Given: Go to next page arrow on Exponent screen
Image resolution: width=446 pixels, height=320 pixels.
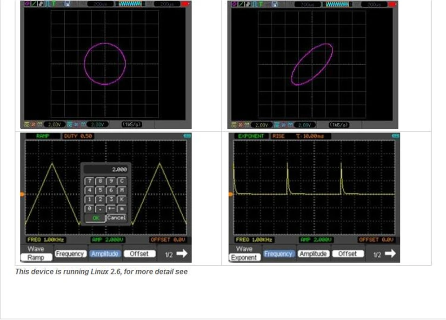Looking at the screenshot, I should 390,253.
